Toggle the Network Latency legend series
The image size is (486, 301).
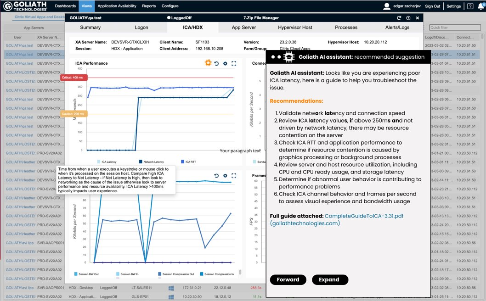[x=151, y=162]
